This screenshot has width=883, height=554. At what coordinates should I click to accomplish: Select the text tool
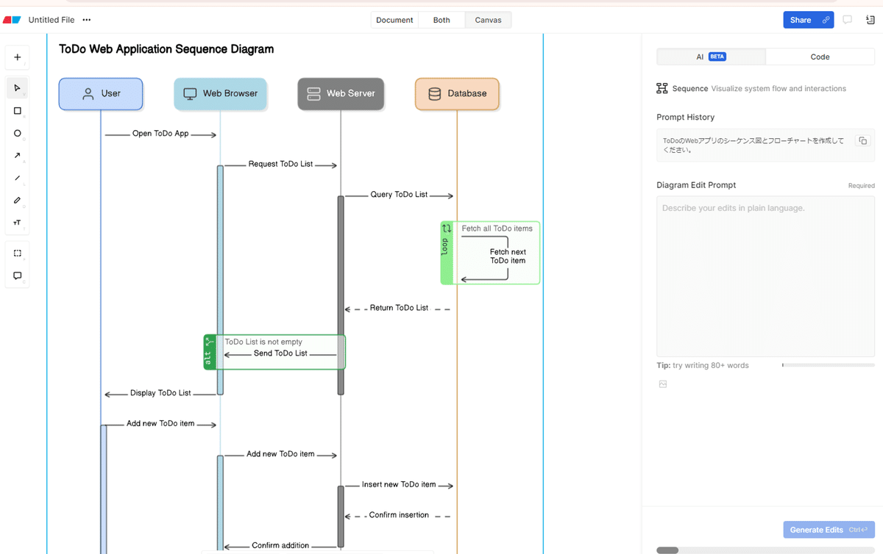[18, 223]
